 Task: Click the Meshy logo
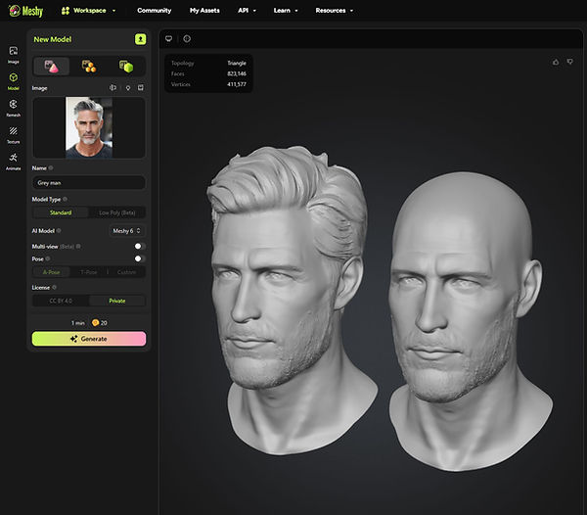(x=25, y=11)
